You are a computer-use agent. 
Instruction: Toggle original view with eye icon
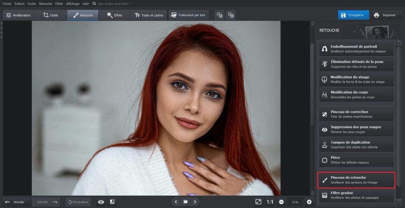pyautogui.click(x=101, y=202)
